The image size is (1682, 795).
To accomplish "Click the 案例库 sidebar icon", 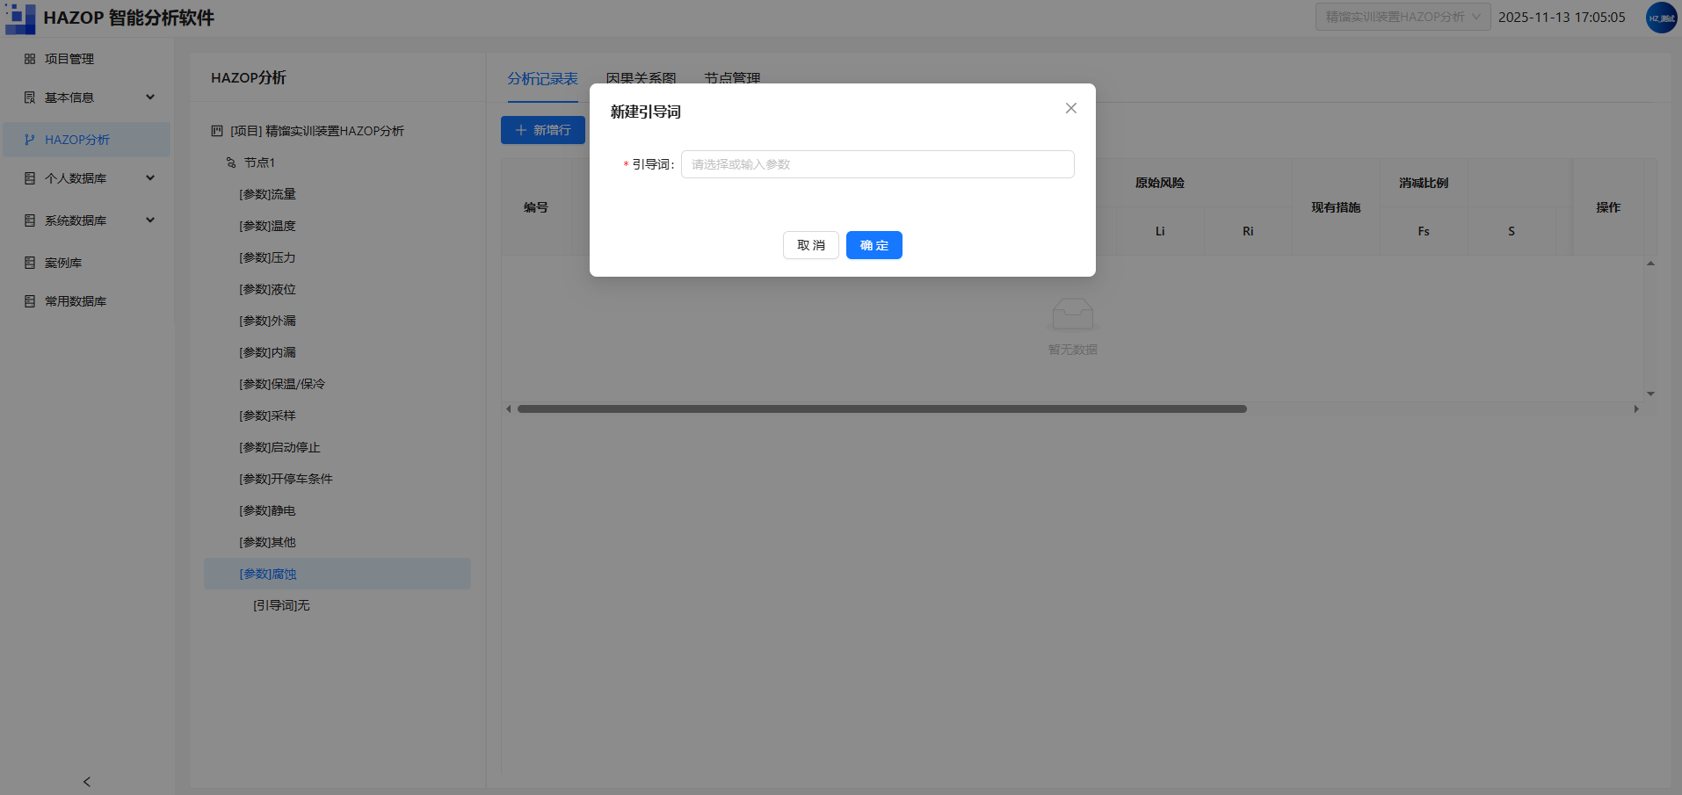I will [30, 263].
